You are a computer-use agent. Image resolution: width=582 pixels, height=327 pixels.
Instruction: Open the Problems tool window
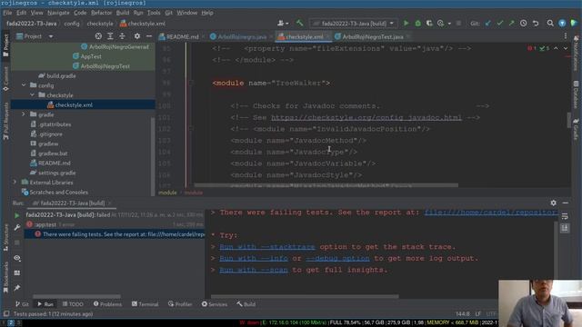107,304
